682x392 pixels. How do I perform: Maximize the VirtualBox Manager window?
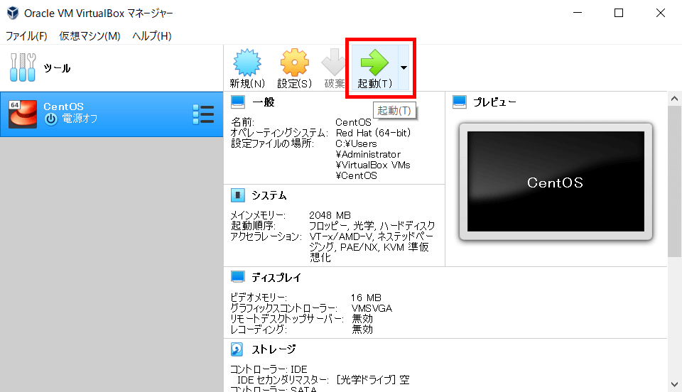coord(619,13)
